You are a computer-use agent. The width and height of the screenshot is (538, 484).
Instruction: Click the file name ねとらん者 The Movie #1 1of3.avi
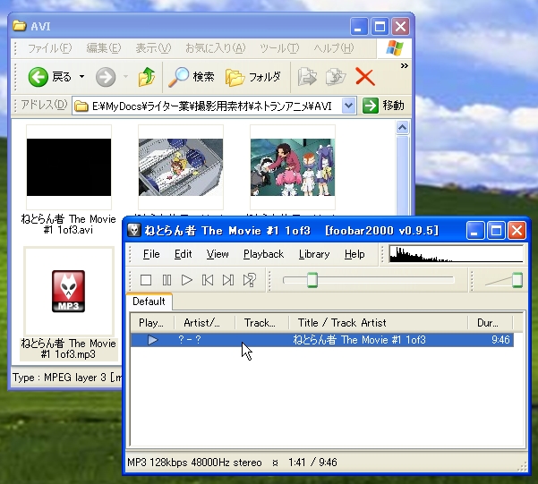[68, 225]
